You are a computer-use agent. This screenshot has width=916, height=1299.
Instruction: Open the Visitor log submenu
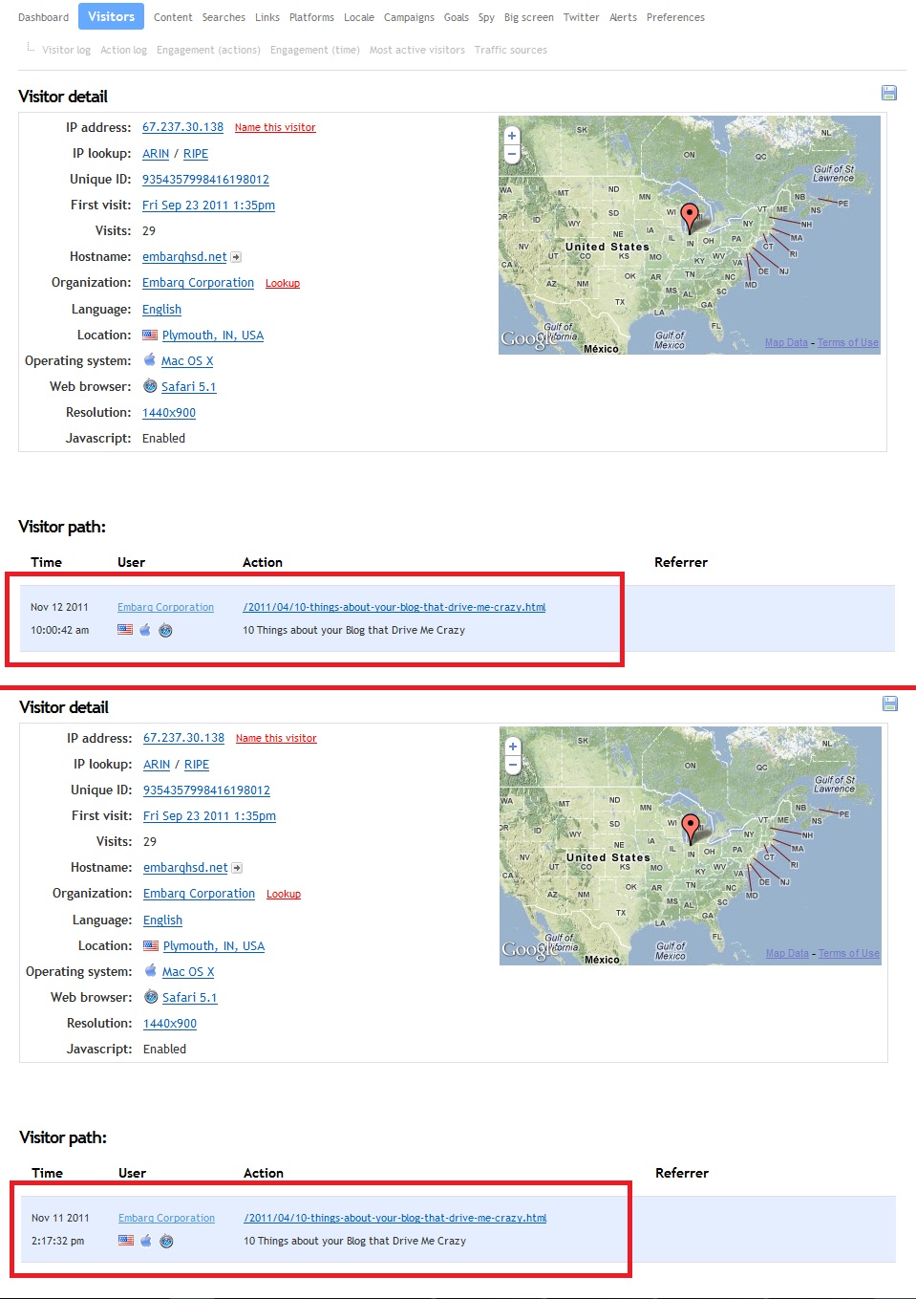tap(66, 50)
